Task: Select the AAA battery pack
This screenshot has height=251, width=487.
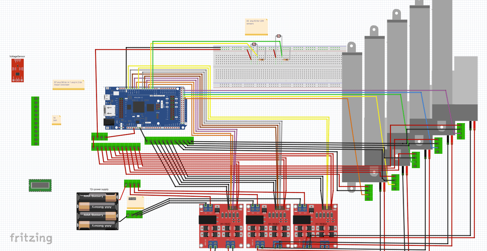Action: (97, 211)
